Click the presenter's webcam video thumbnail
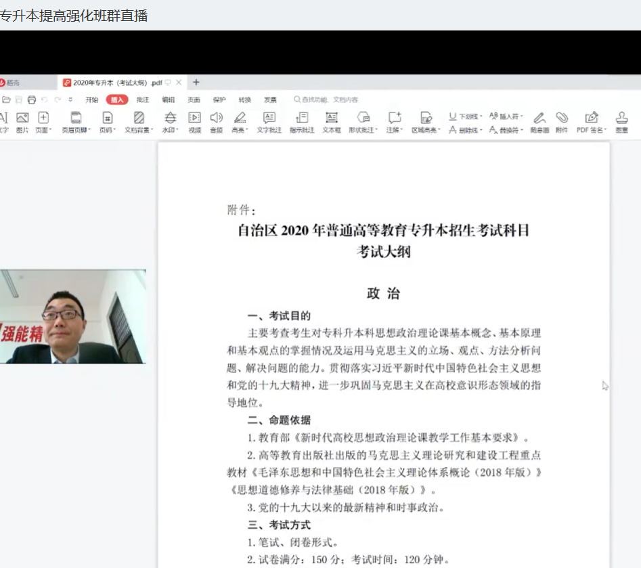 pos(72,316)
